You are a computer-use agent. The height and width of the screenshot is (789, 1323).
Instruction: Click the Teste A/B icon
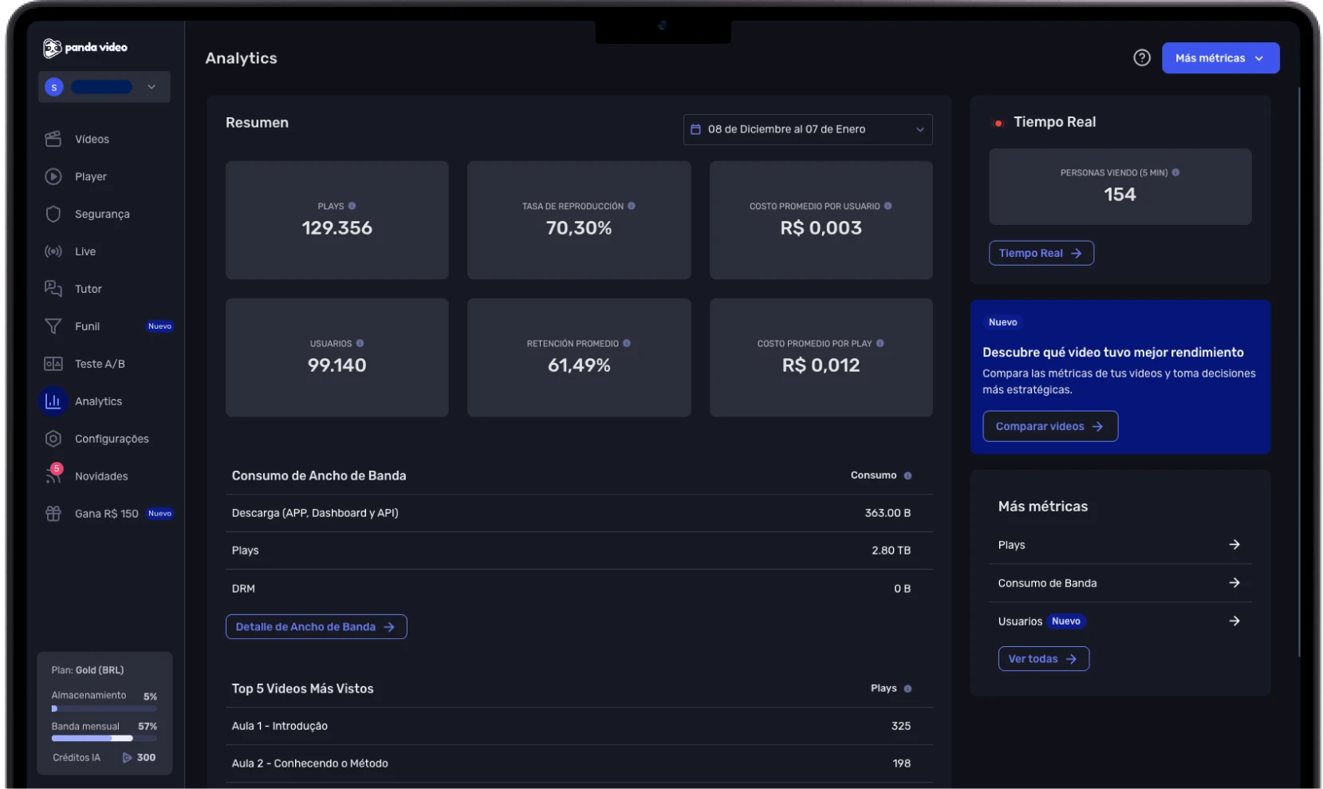click(x=53, y=364)
